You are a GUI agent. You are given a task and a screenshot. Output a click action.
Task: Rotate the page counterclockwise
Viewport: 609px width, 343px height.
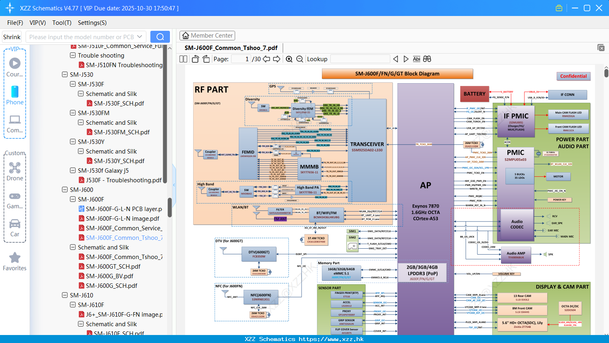pos(196,59)
